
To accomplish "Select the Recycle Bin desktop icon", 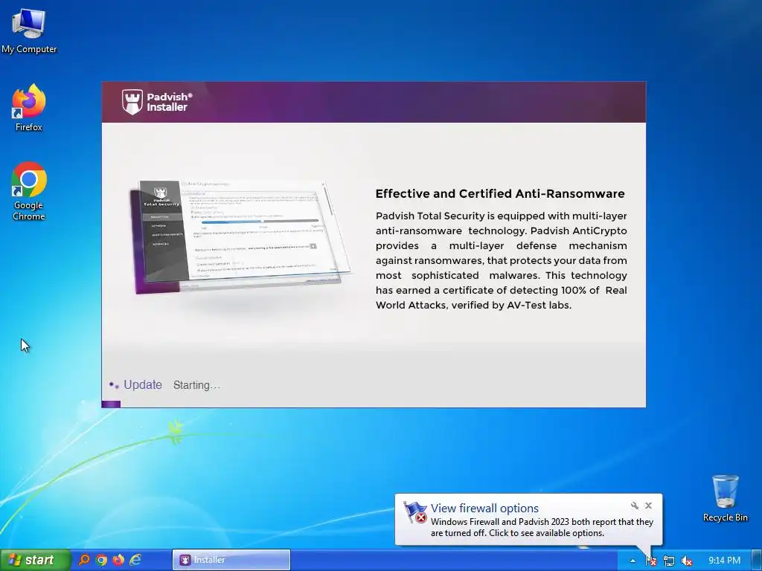I will [x=725, y=498].
